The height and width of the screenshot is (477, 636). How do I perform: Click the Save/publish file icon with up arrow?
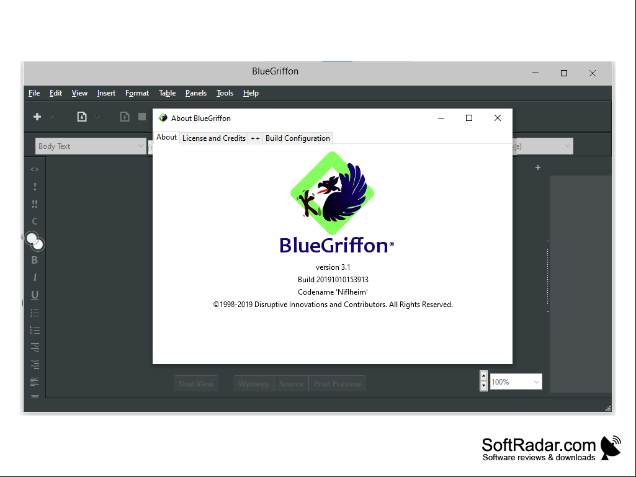point(125,117)
